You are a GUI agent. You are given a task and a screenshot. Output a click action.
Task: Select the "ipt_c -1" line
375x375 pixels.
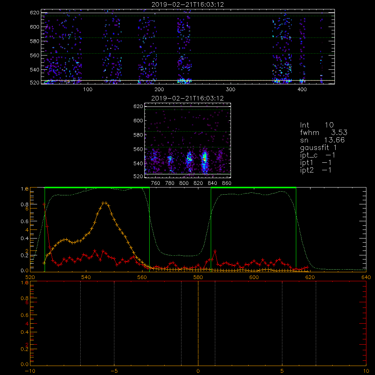pos(318,155)
